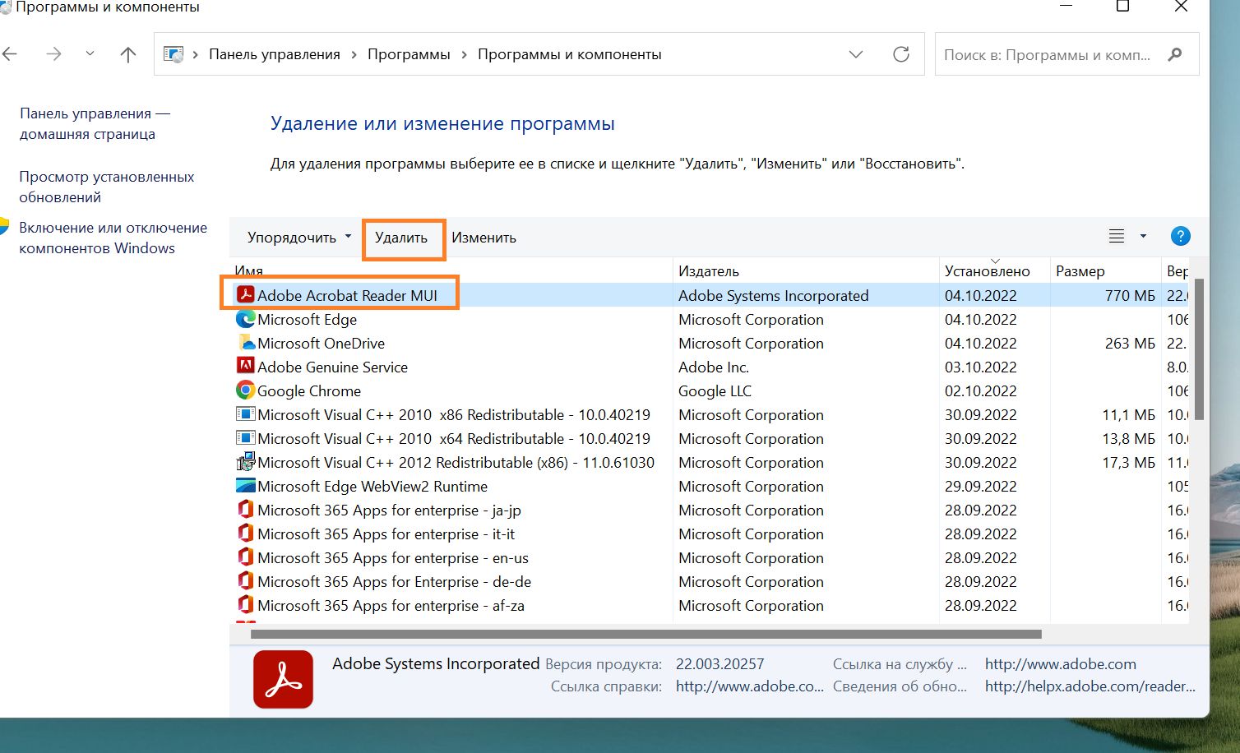Click the Microsoft Edge icon in list
1240x753 pixels.
245,318
